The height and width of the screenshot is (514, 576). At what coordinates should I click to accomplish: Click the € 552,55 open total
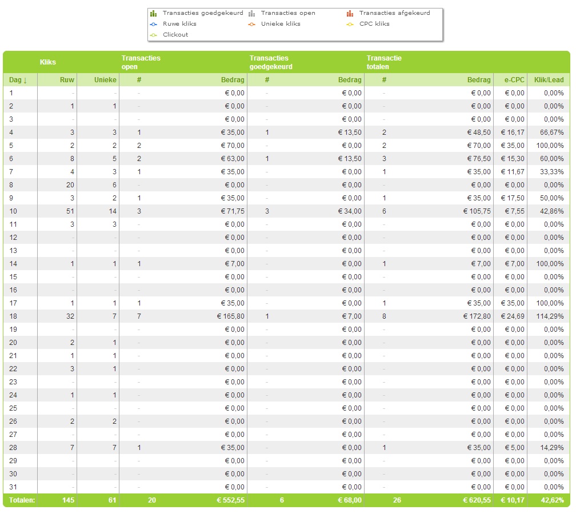tap(230, 500)
